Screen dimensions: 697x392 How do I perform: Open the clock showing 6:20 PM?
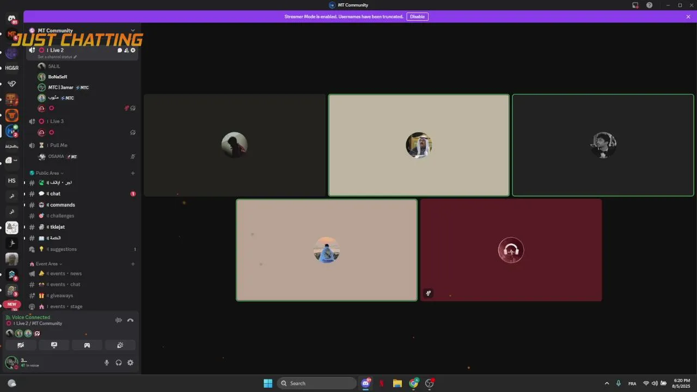click(x=682, y=383)
